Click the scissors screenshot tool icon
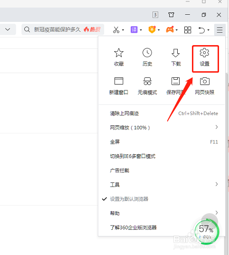Viewport: 229px width, 255px height. [116, 30]
